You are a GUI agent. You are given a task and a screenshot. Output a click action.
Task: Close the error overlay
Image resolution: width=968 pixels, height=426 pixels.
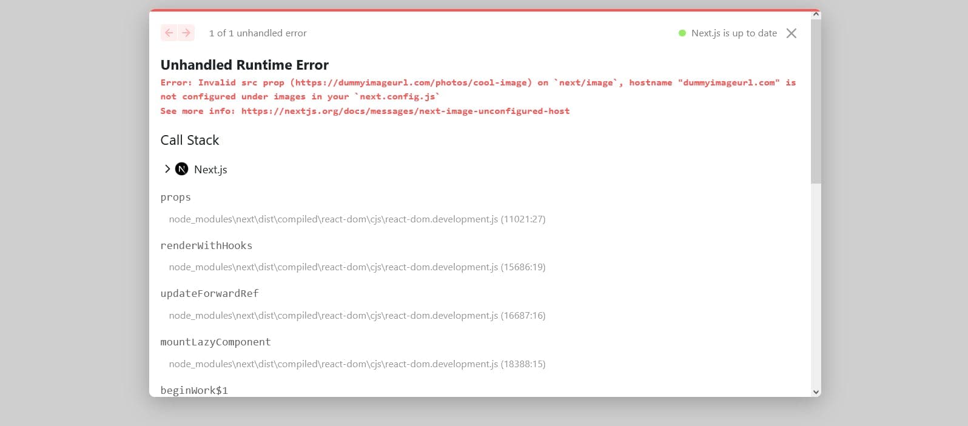pos(791,33)
